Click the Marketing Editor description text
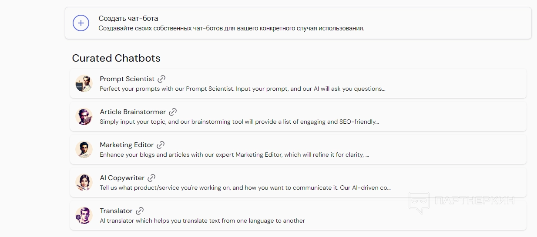This screenshot has width=537, height=237. tap(234, 155)
